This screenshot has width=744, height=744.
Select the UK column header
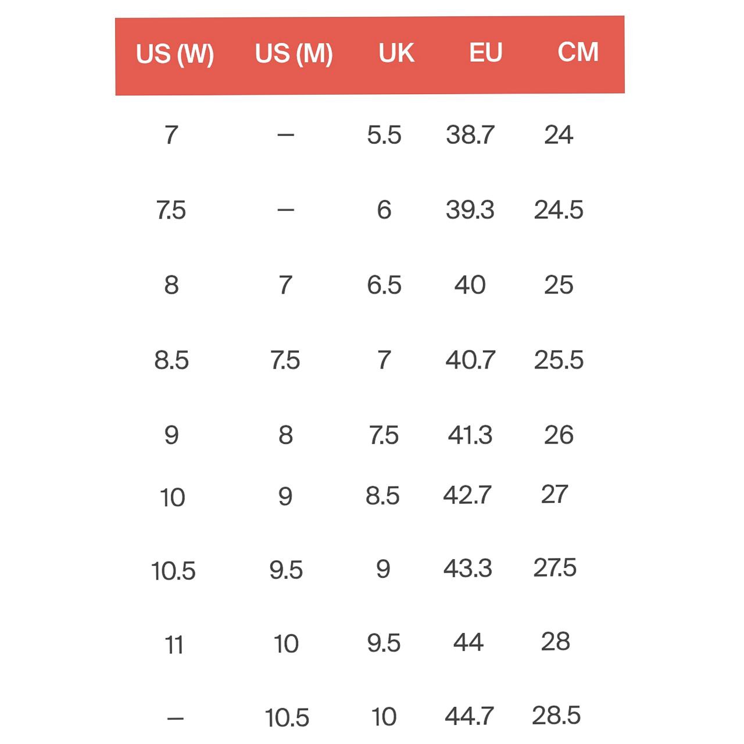(x=396, y=53)
